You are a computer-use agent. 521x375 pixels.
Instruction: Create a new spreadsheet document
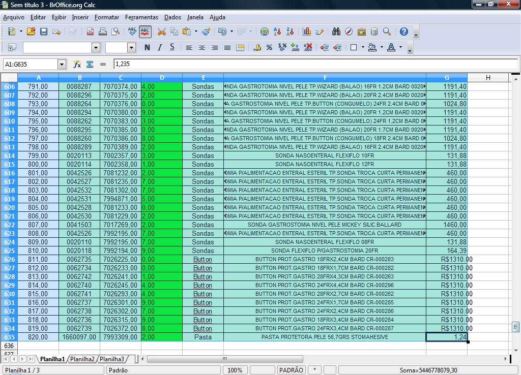click(12, 32)
